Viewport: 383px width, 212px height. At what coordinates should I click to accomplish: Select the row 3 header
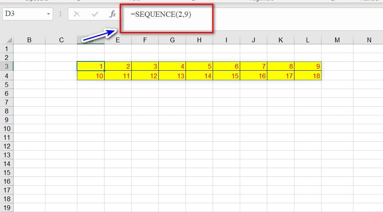(6, 66)
